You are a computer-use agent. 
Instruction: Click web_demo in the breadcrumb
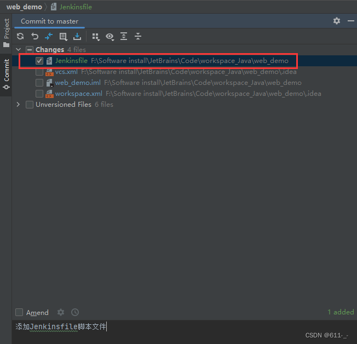pos(24,7)
